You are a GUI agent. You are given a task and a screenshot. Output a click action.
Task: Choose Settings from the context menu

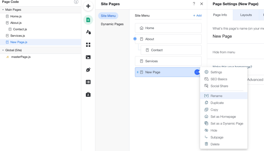[x=224, y=72]
